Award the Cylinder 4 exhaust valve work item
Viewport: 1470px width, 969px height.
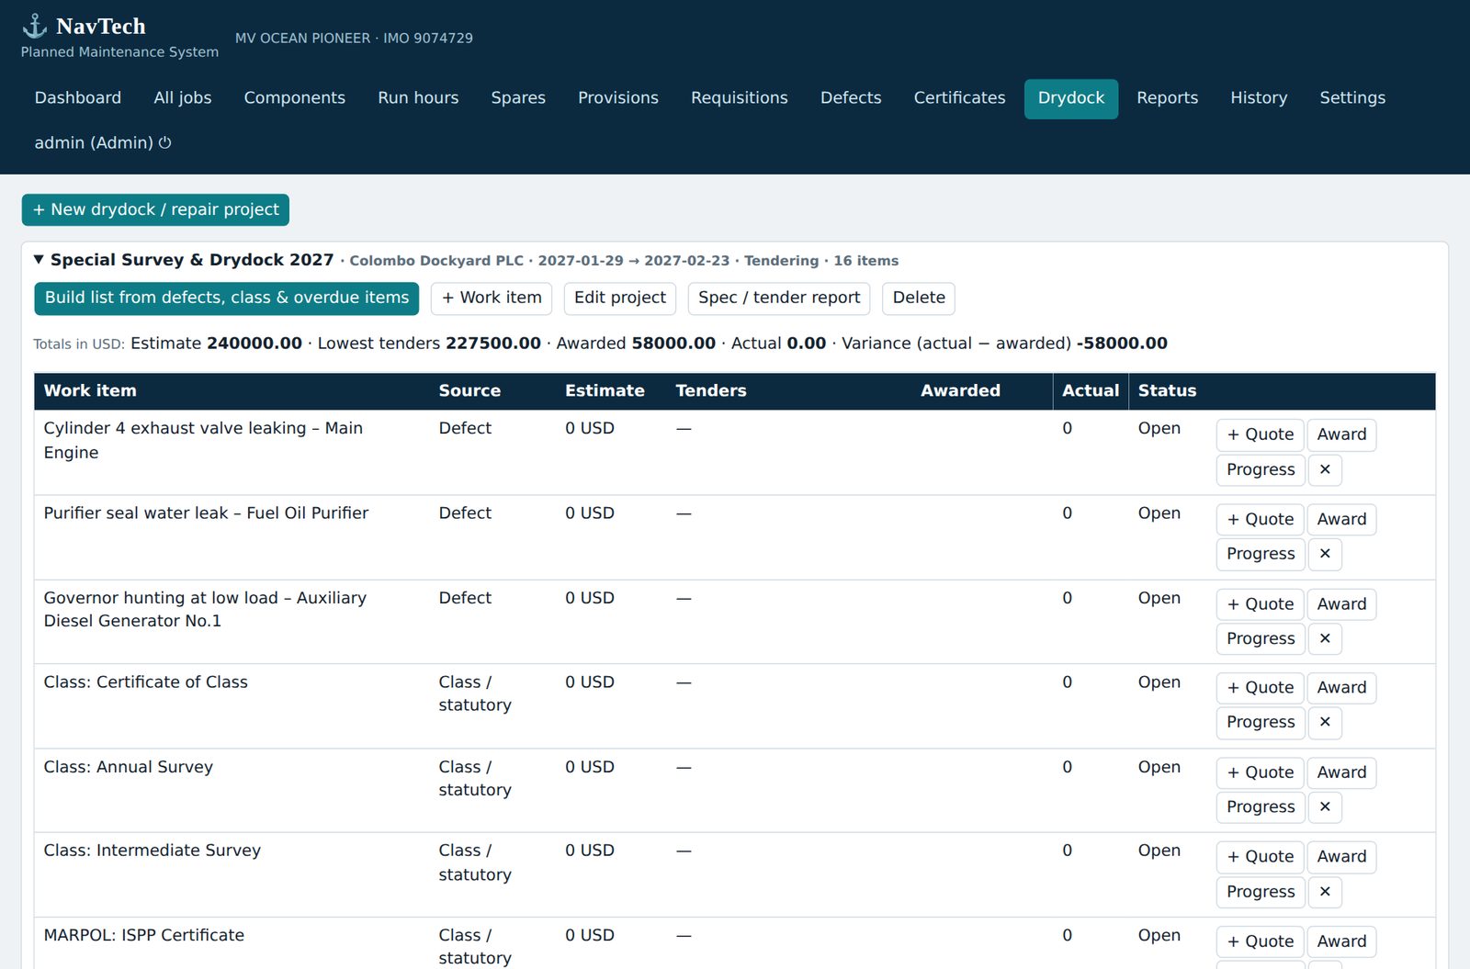click(x=1341, y=434)
